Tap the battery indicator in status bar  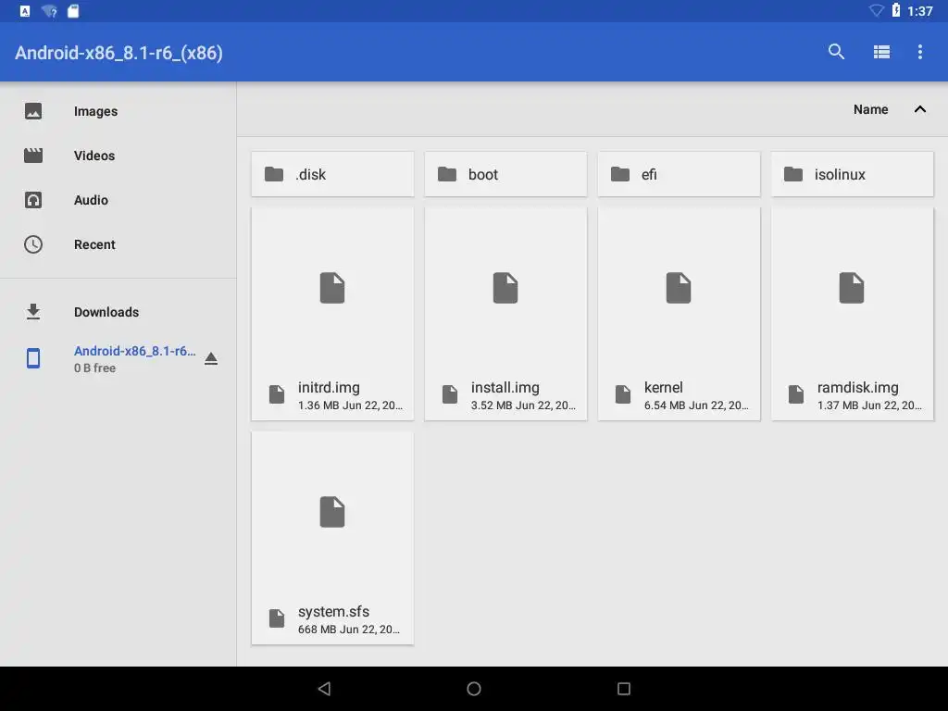896,10
